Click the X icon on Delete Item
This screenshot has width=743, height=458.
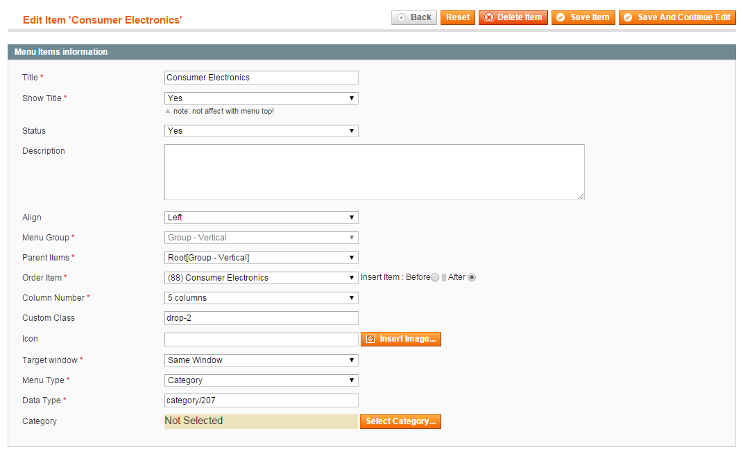coord(489,17)
